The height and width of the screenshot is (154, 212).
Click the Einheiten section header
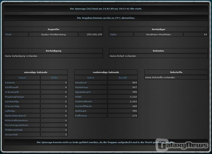[159, 51]
